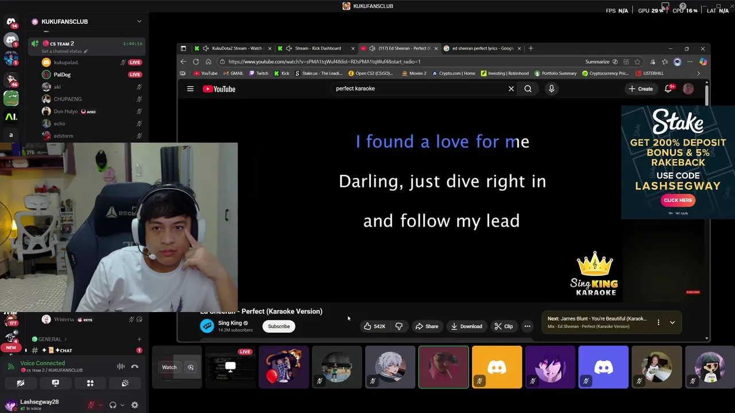Run the YouTube search magnifier button
Viewport: 735px width, 413px height.
tap(528, 89)
